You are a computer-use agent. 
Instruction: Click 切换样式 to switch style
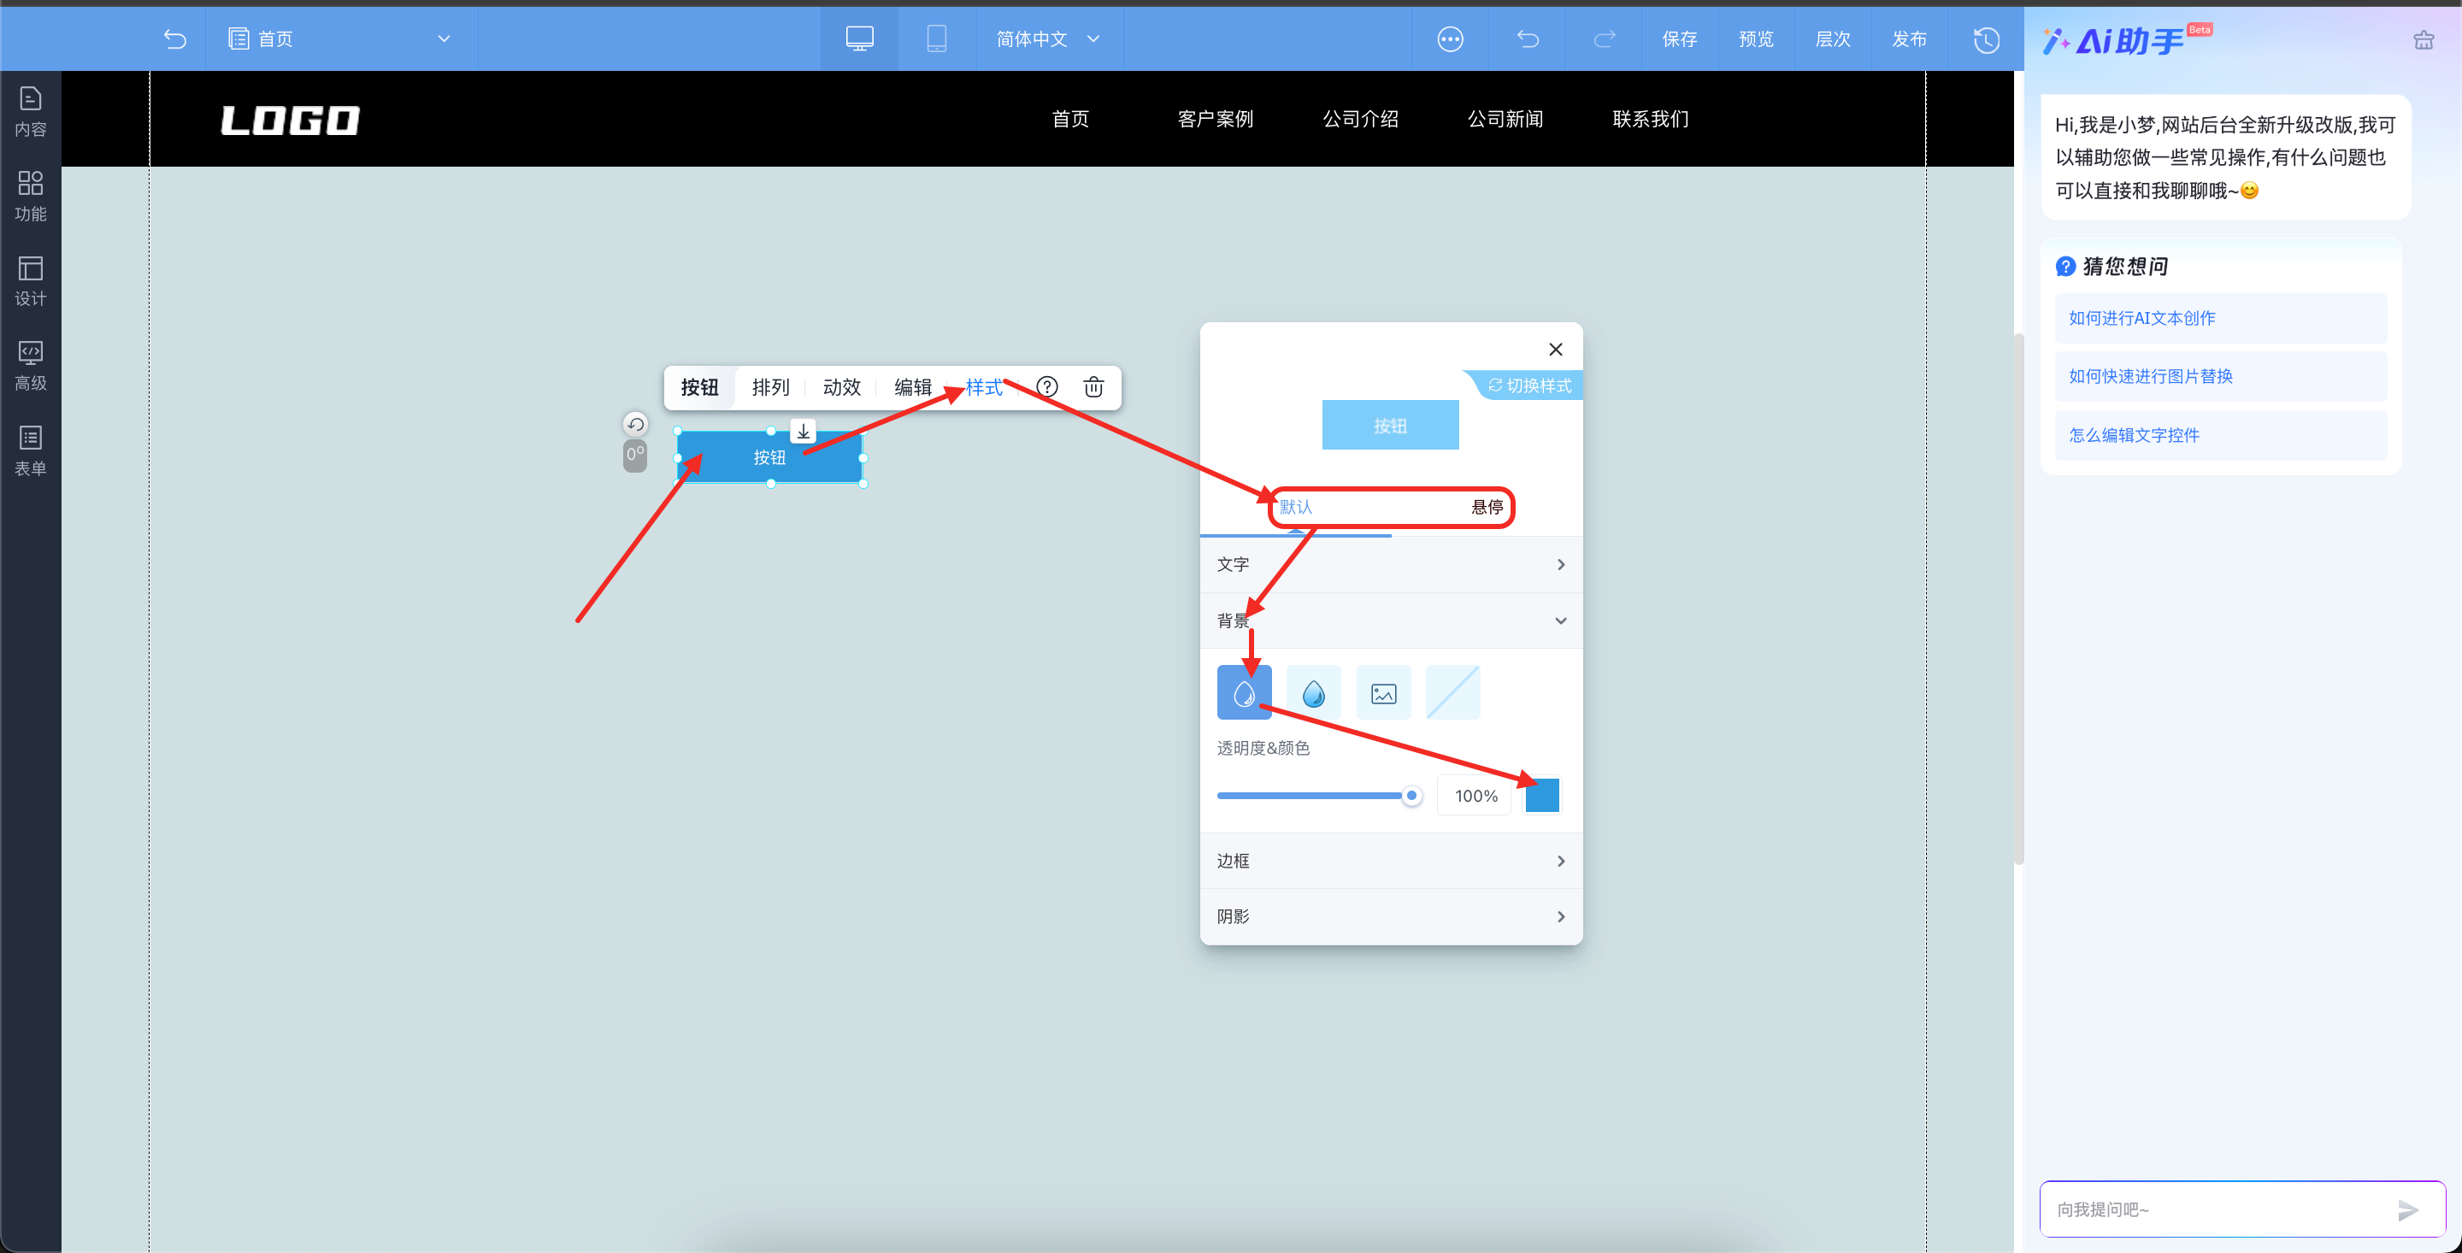coord(1529,385)
